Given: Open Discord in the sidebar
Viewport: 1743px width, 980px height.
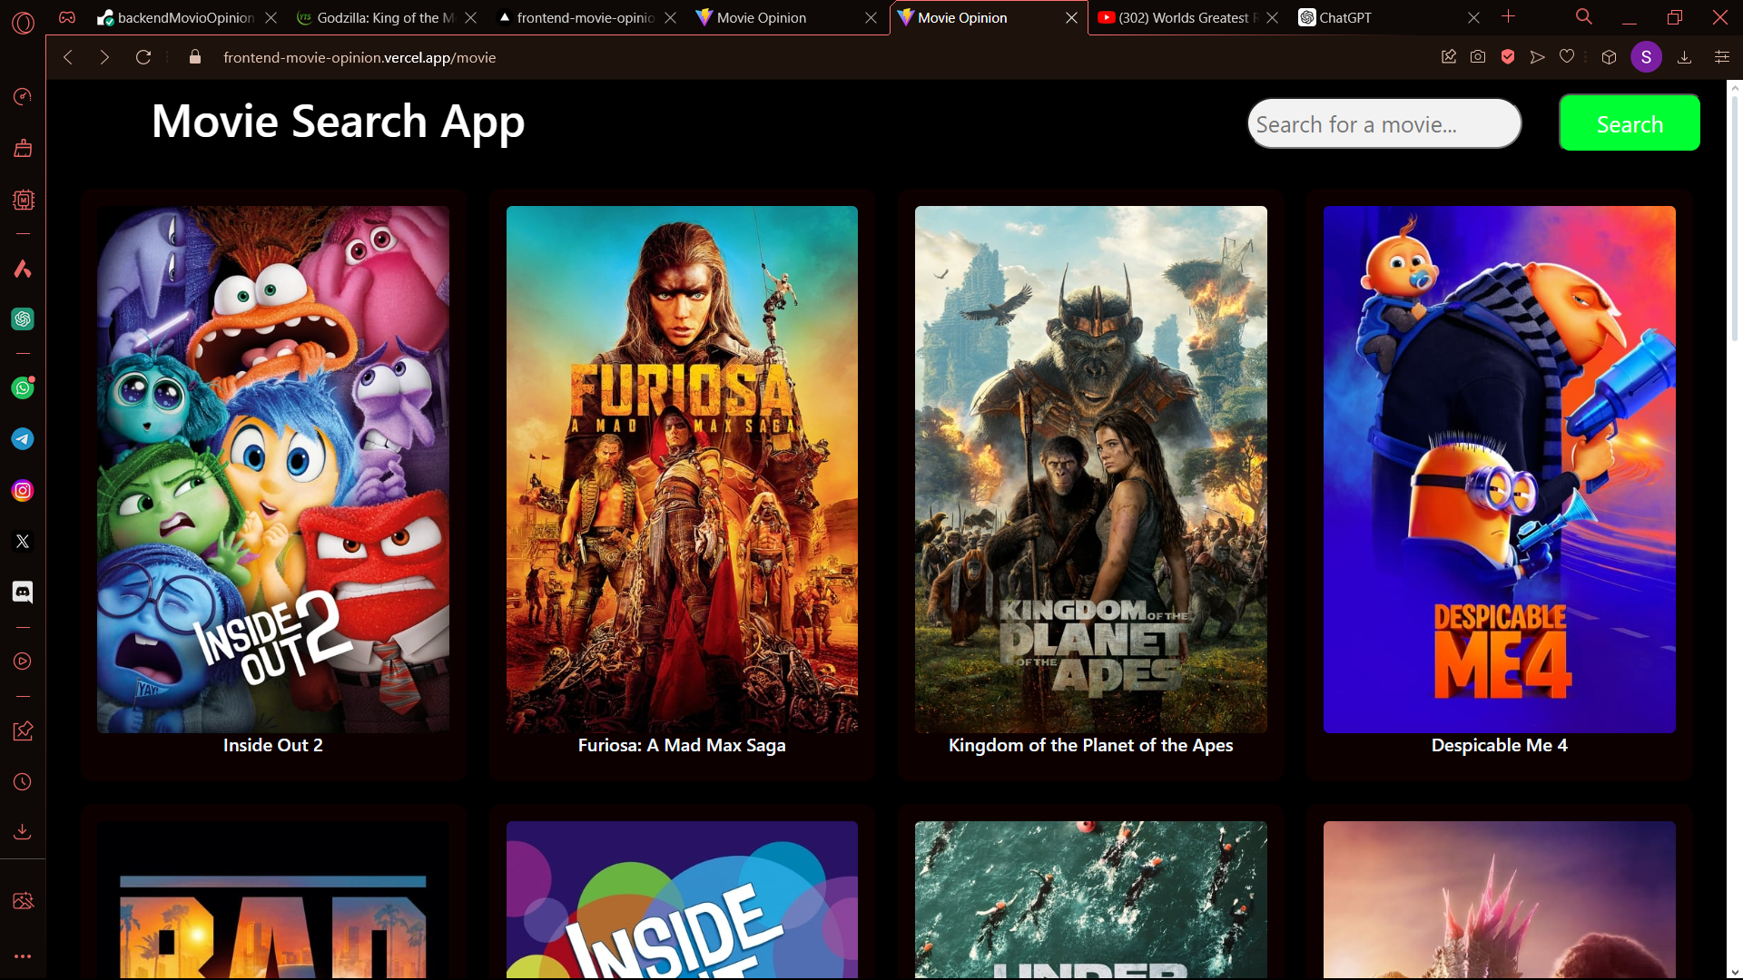Looking at the screenshot, I should pyautogui.click(x=23, y=593).
